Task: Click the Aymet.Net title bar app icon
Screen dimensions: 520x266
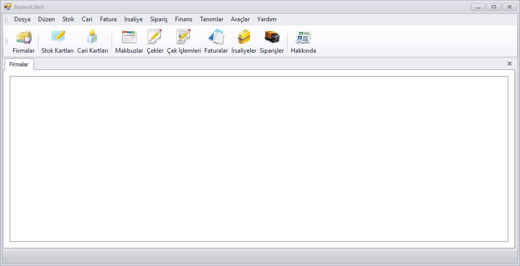Action: point(7,7)
